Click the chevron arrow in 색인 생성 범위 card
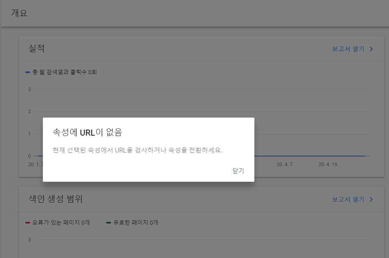 (x=371, y=199)
